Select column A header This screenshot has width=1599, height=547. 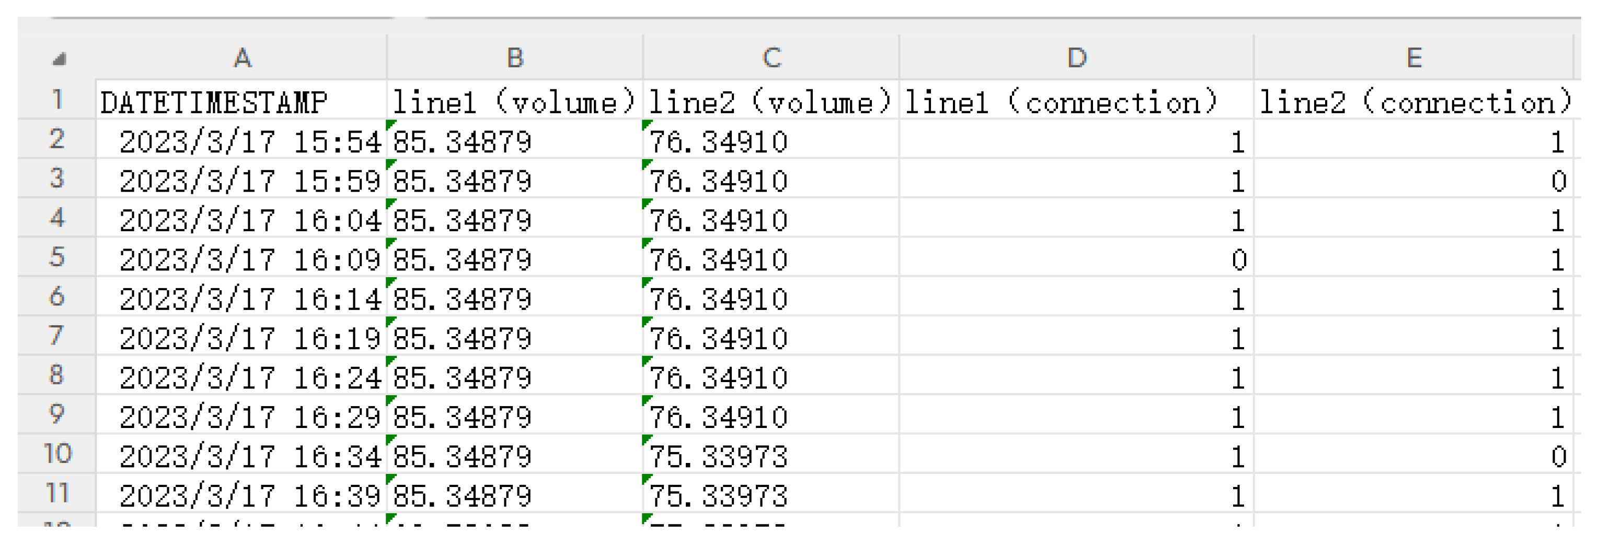[x=242, y=58]
